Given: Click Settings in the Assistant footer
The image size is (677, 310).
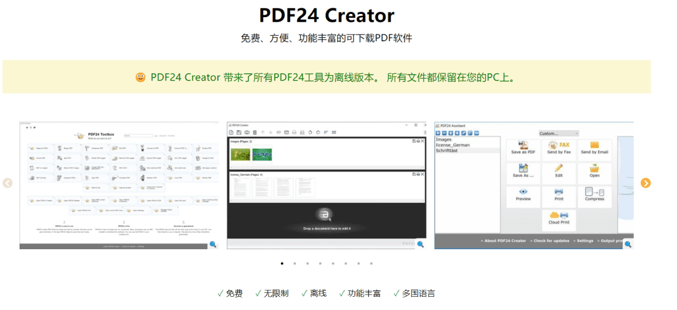Looking at the screenshot, I should (586, 241).
